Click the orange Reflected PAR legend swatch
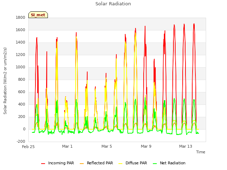Viewport: 227px width, 170px height. 82,164
